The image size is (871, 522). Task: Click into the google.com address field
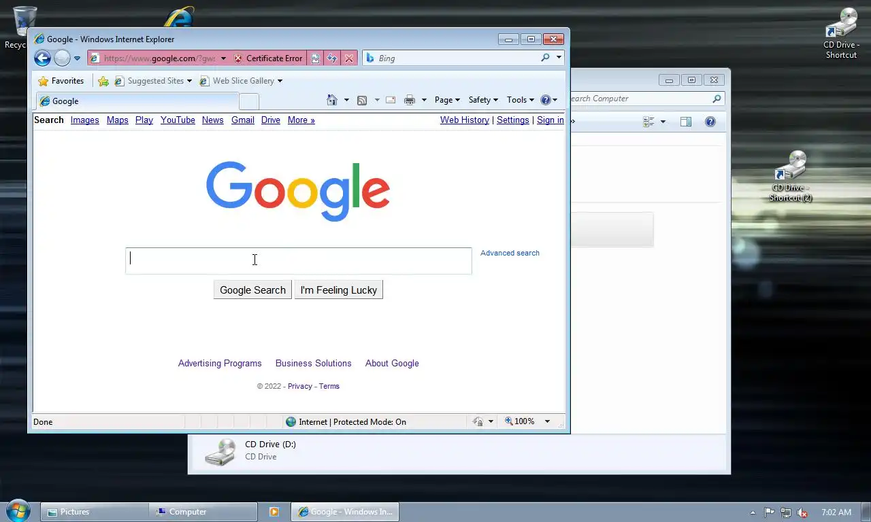tap(160, 58)
